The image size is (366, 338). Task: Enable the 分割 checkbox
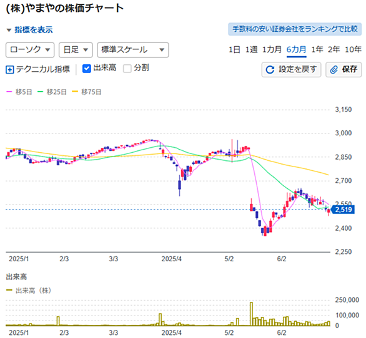point(127,69)
